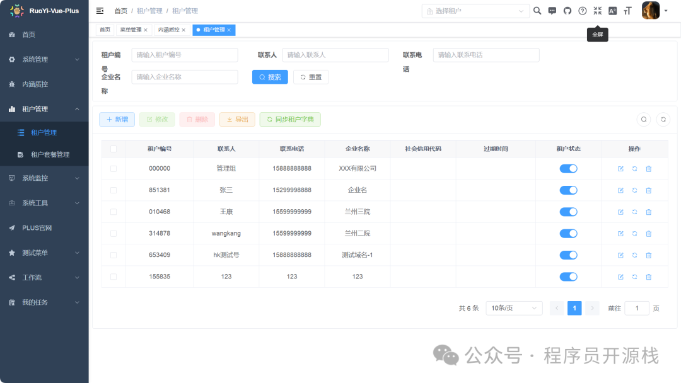Click the 重置 button

(x=311, y=77)
